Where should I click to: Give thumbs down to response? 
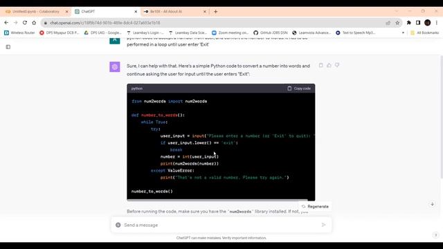[337, 65]
